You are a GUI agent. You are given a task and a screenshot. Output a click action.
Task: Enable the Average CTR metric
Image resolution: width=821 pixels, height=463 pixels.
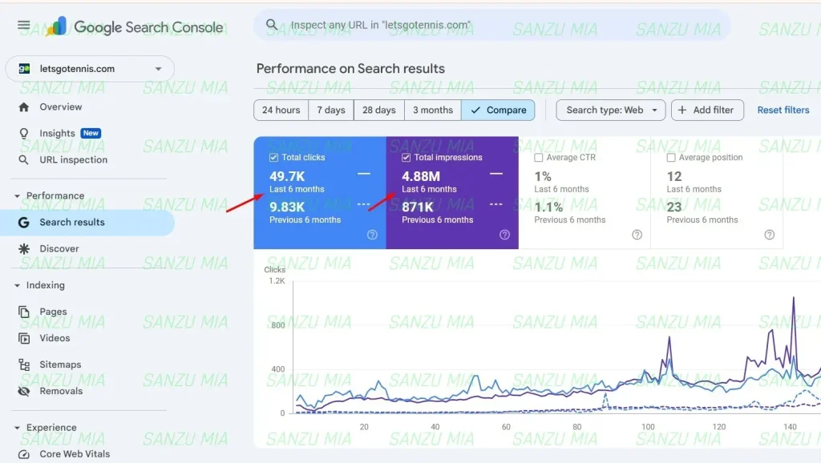point(539,157)
